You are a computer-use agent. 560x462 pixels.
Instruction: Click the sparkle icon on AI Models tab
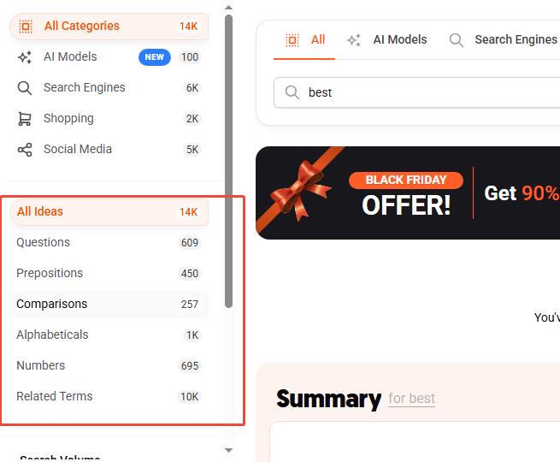(354, 40)
